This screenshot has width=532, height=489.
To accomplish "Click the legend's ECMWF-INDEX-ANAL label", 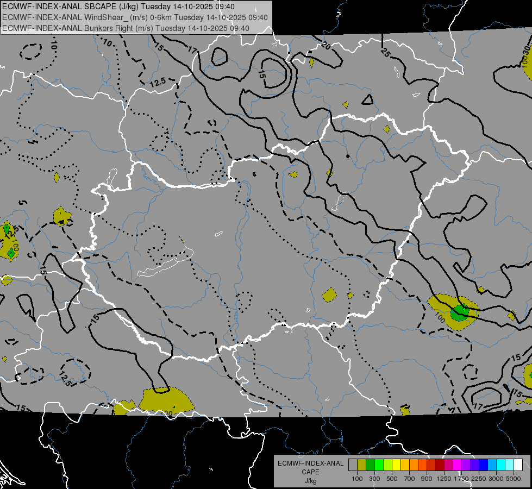I will (x=310, y=463).
